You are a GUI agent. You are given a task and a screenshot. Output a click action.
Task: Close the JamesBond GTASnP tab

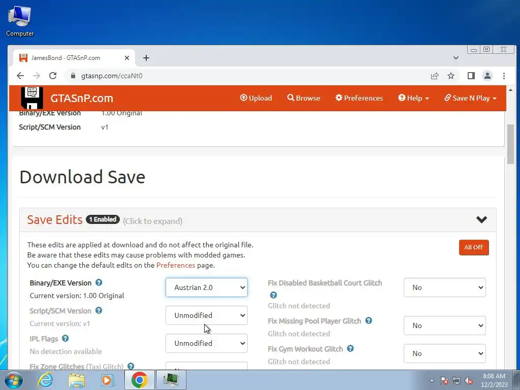(x=126, y=58)
